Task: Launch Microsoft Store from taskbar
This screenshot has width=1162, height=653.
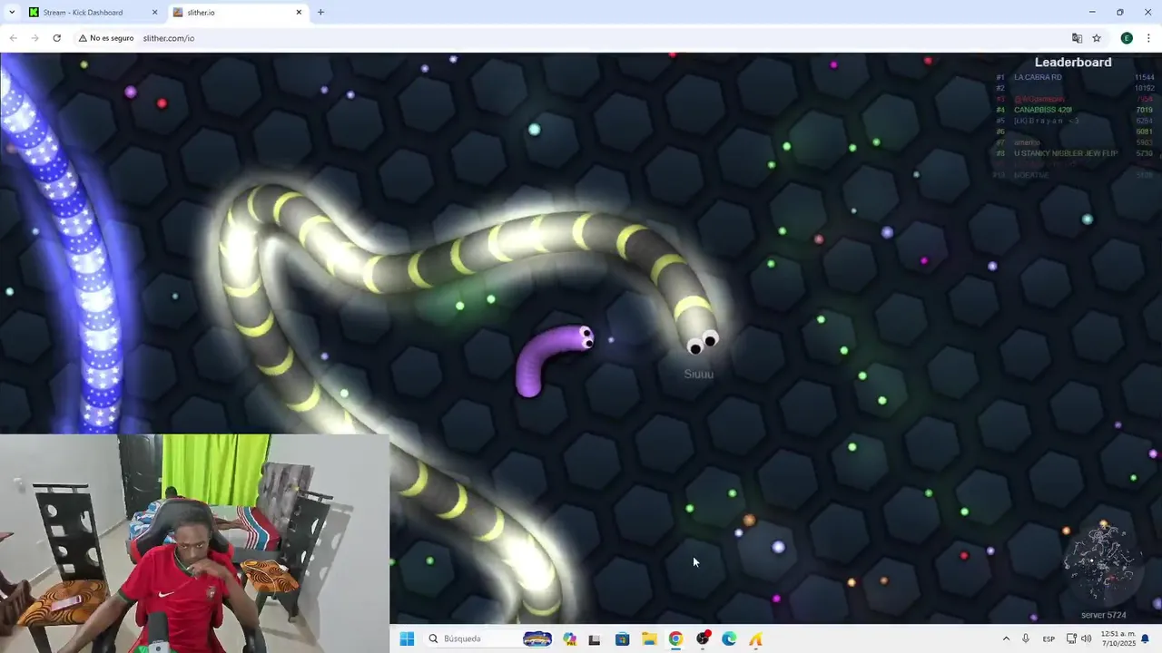Action: tap(622, 638)
